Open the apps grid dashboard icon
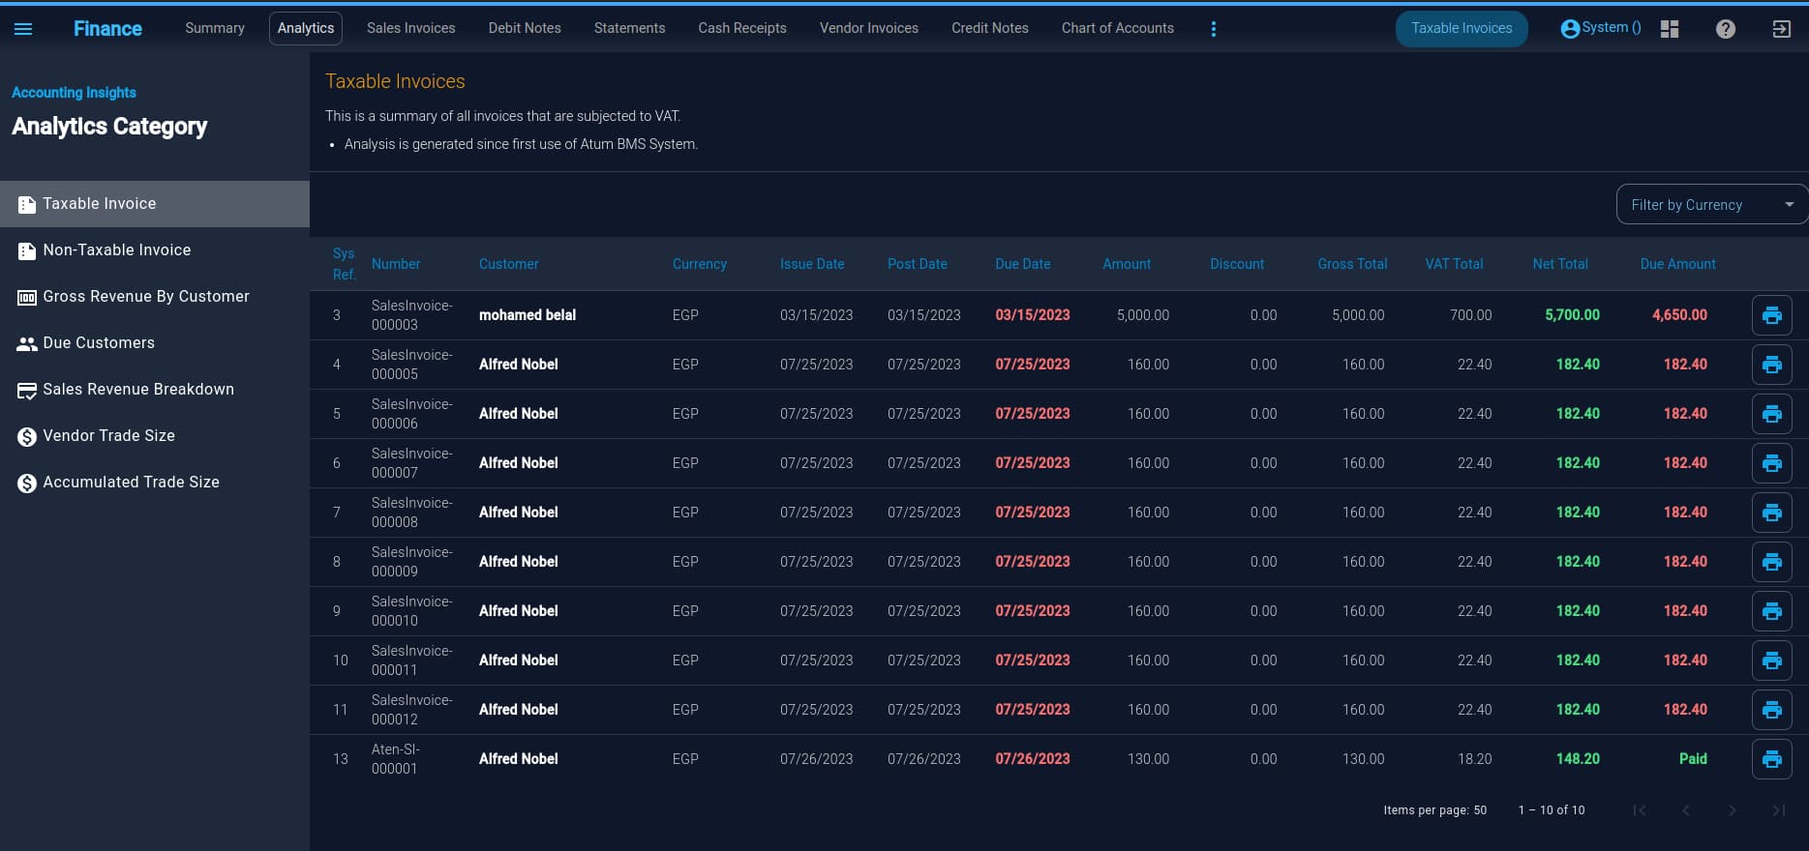The height and width of the screenshot is (851, 1809). click(1669, 29)
